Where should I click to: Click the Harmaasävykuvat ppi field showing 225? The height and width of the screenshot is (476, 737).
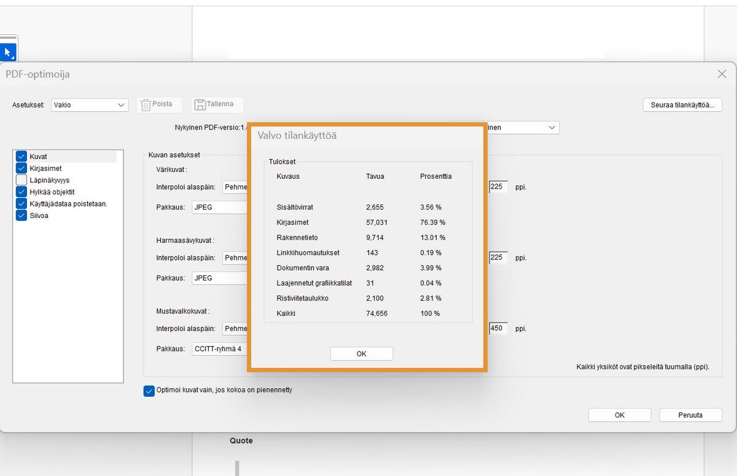coord(498,258)
